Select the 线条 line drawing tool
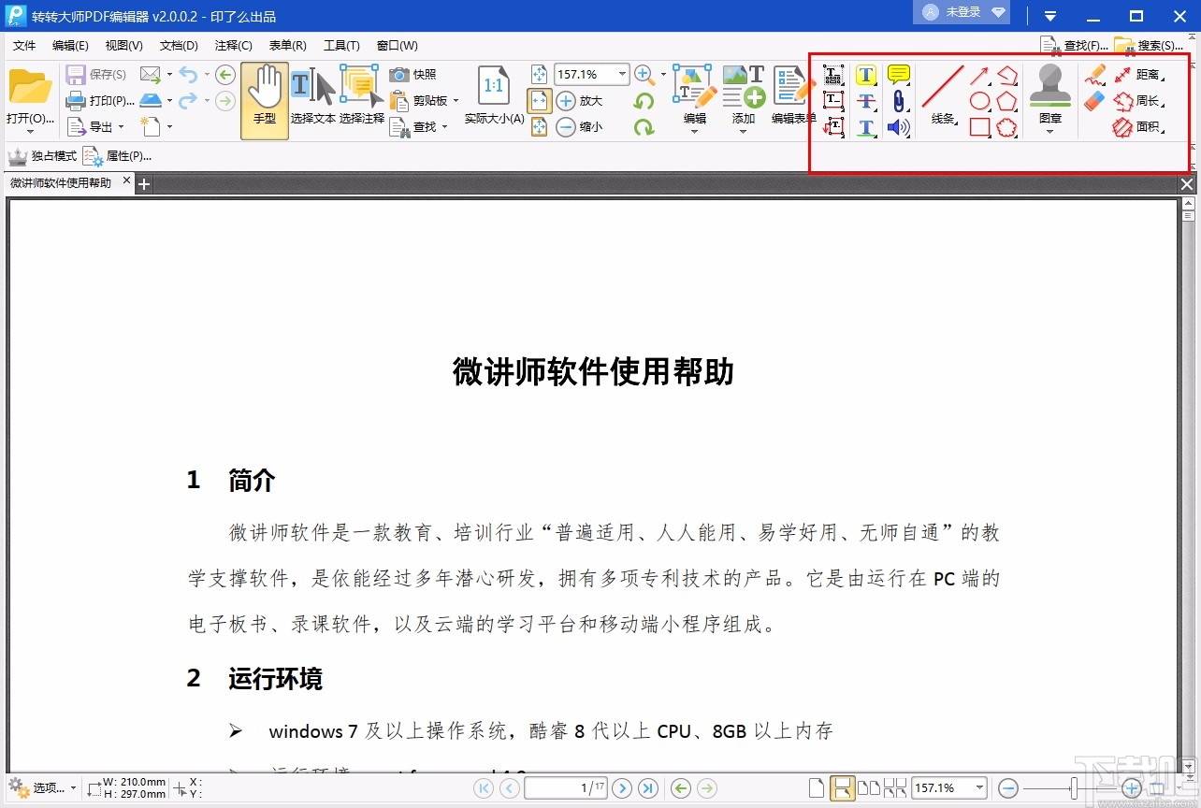This screenshot has width=1201, height=808. [941, 100]
